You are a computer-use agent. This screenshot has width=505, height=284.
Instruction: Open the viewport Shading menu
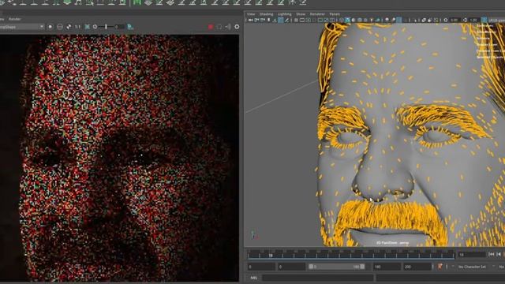tap(266, 14)
